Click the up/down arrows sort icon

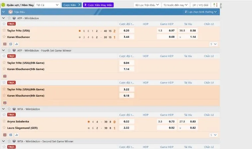215,5
